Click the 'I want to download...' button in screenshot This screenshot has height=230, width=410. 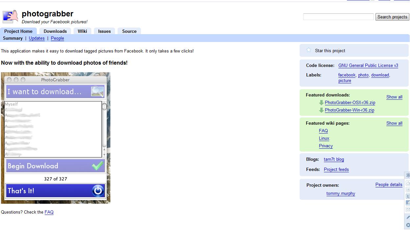pyautogui.click(x=55, y=92)
